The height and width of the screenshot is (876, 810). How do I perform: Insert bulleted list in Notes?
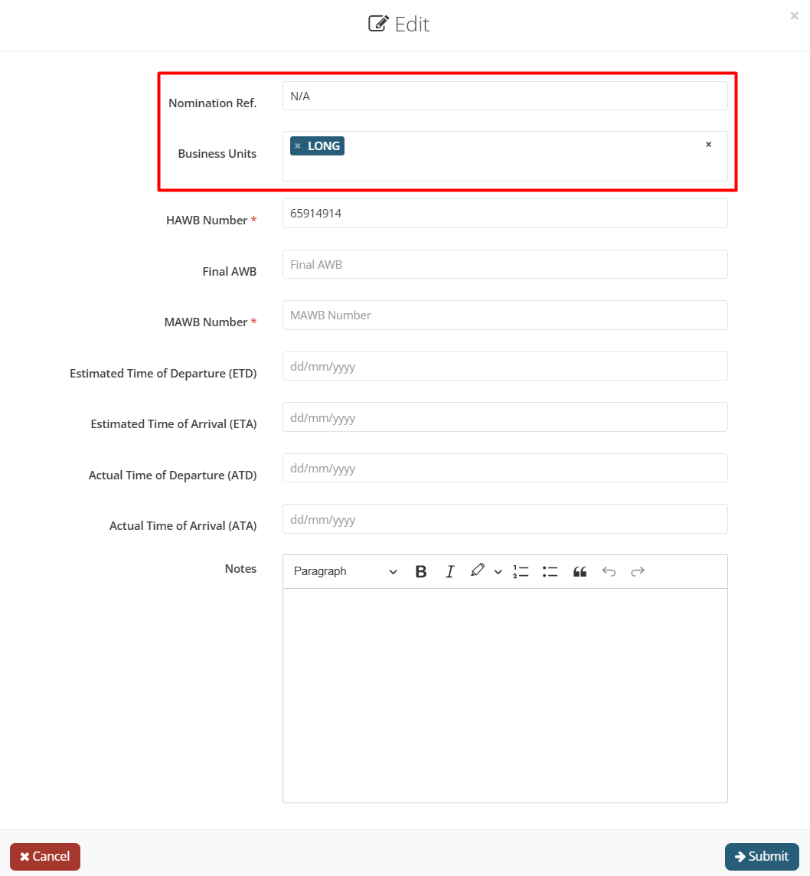click(x=550, y=571)
